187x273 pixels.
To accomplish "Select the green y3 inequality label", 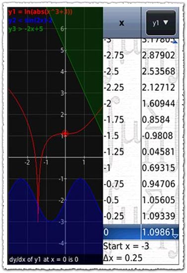I will point(25,29).
